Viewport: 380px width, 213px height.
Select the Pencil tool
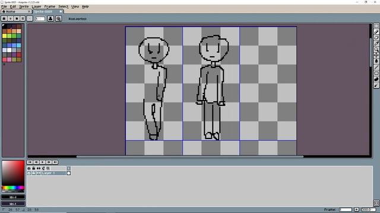[x=376, y=32]
